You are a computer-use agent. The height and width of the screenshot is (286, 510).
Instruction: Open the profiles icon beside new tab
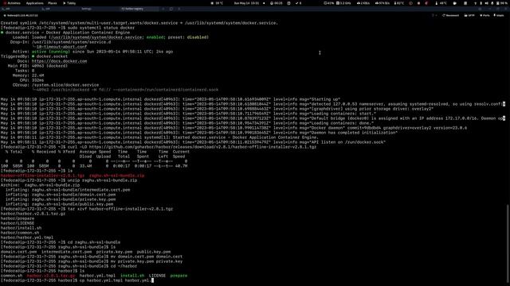pyautogui.click(x=171, y=9)
